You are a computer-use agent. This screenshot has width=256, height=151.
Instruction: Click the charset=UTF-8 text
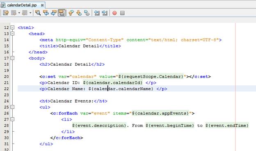(x=199, y=40)
